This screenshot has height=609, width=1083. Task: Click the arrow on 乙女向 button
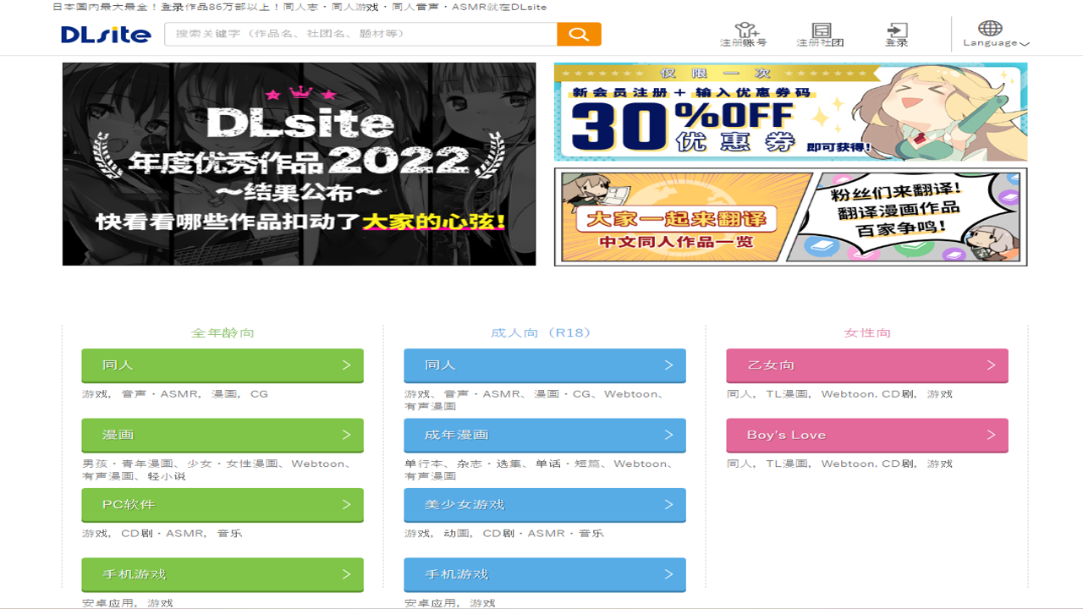click(991, 365)
